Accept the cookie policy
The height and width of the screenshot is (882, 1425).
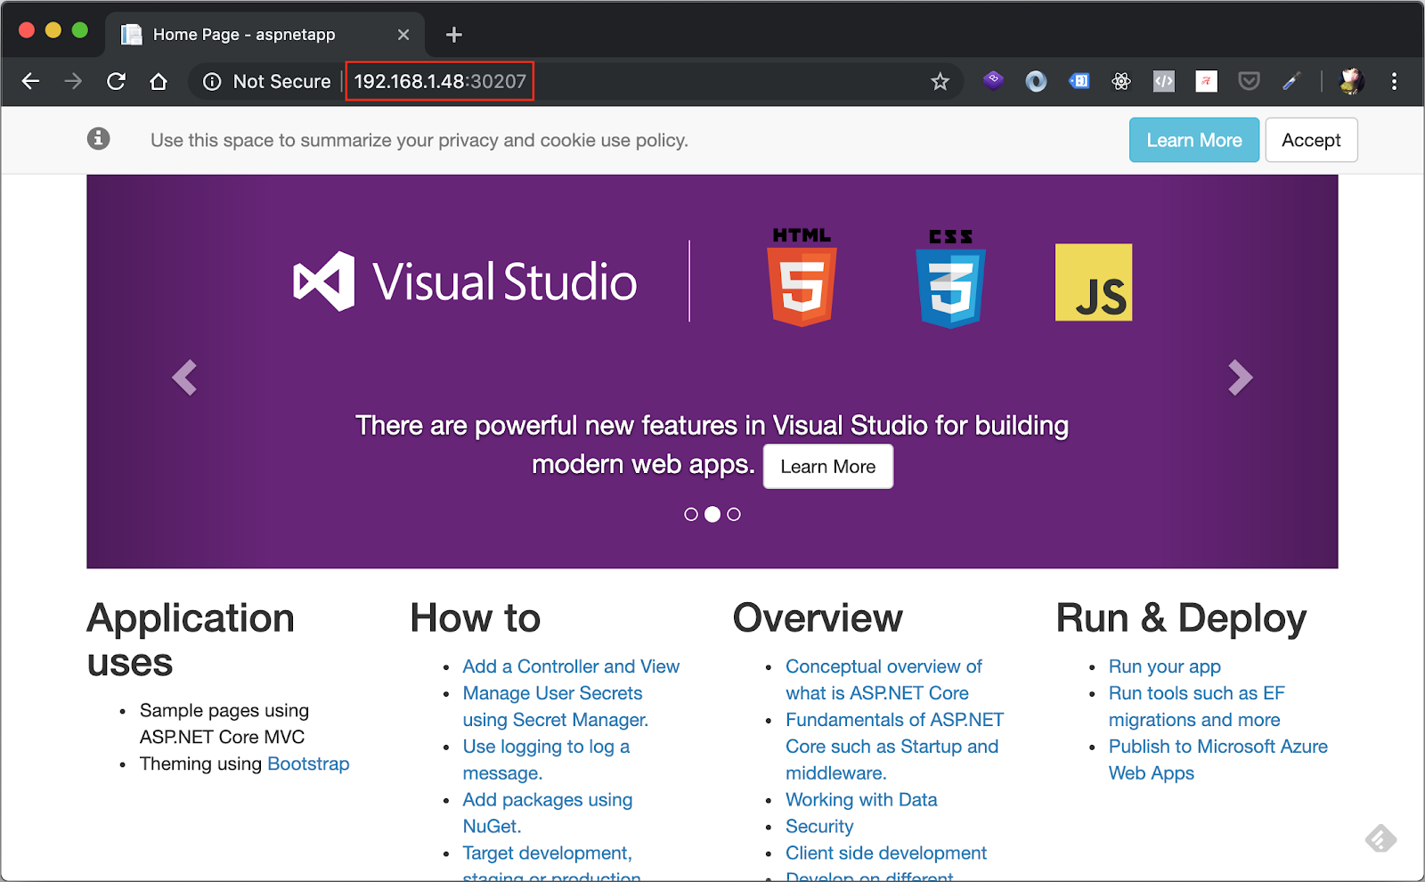point(1311,140)
